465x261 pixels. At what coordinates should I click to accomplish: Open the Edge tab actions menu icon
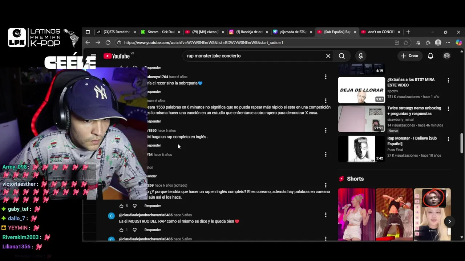coord(88,32)
